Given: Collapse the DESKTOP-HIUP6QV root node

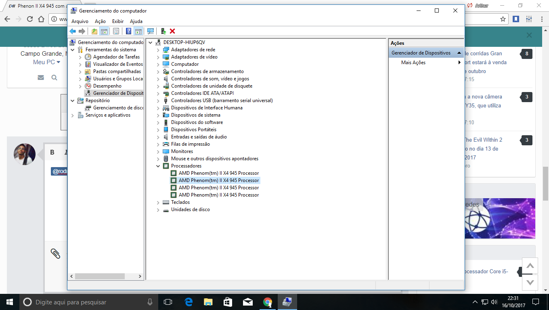Looking at the screenshot, I should click(x=151, y=42).
